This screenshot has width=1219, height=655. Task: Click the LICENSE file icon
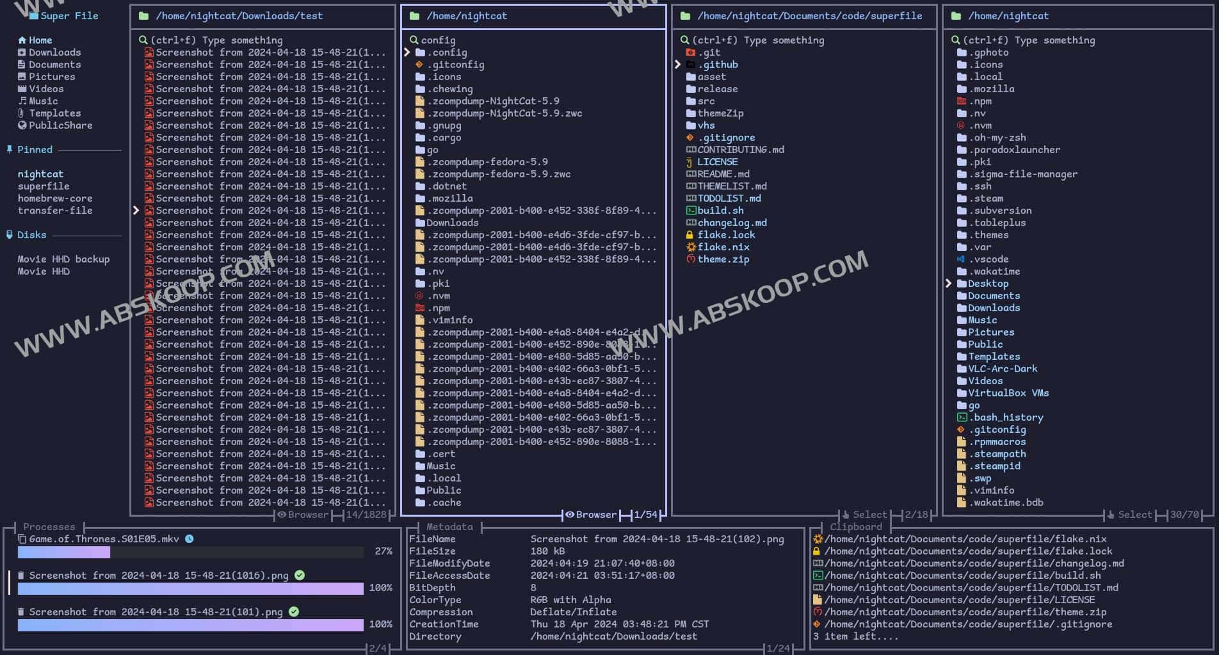click(x=690, y=161)
